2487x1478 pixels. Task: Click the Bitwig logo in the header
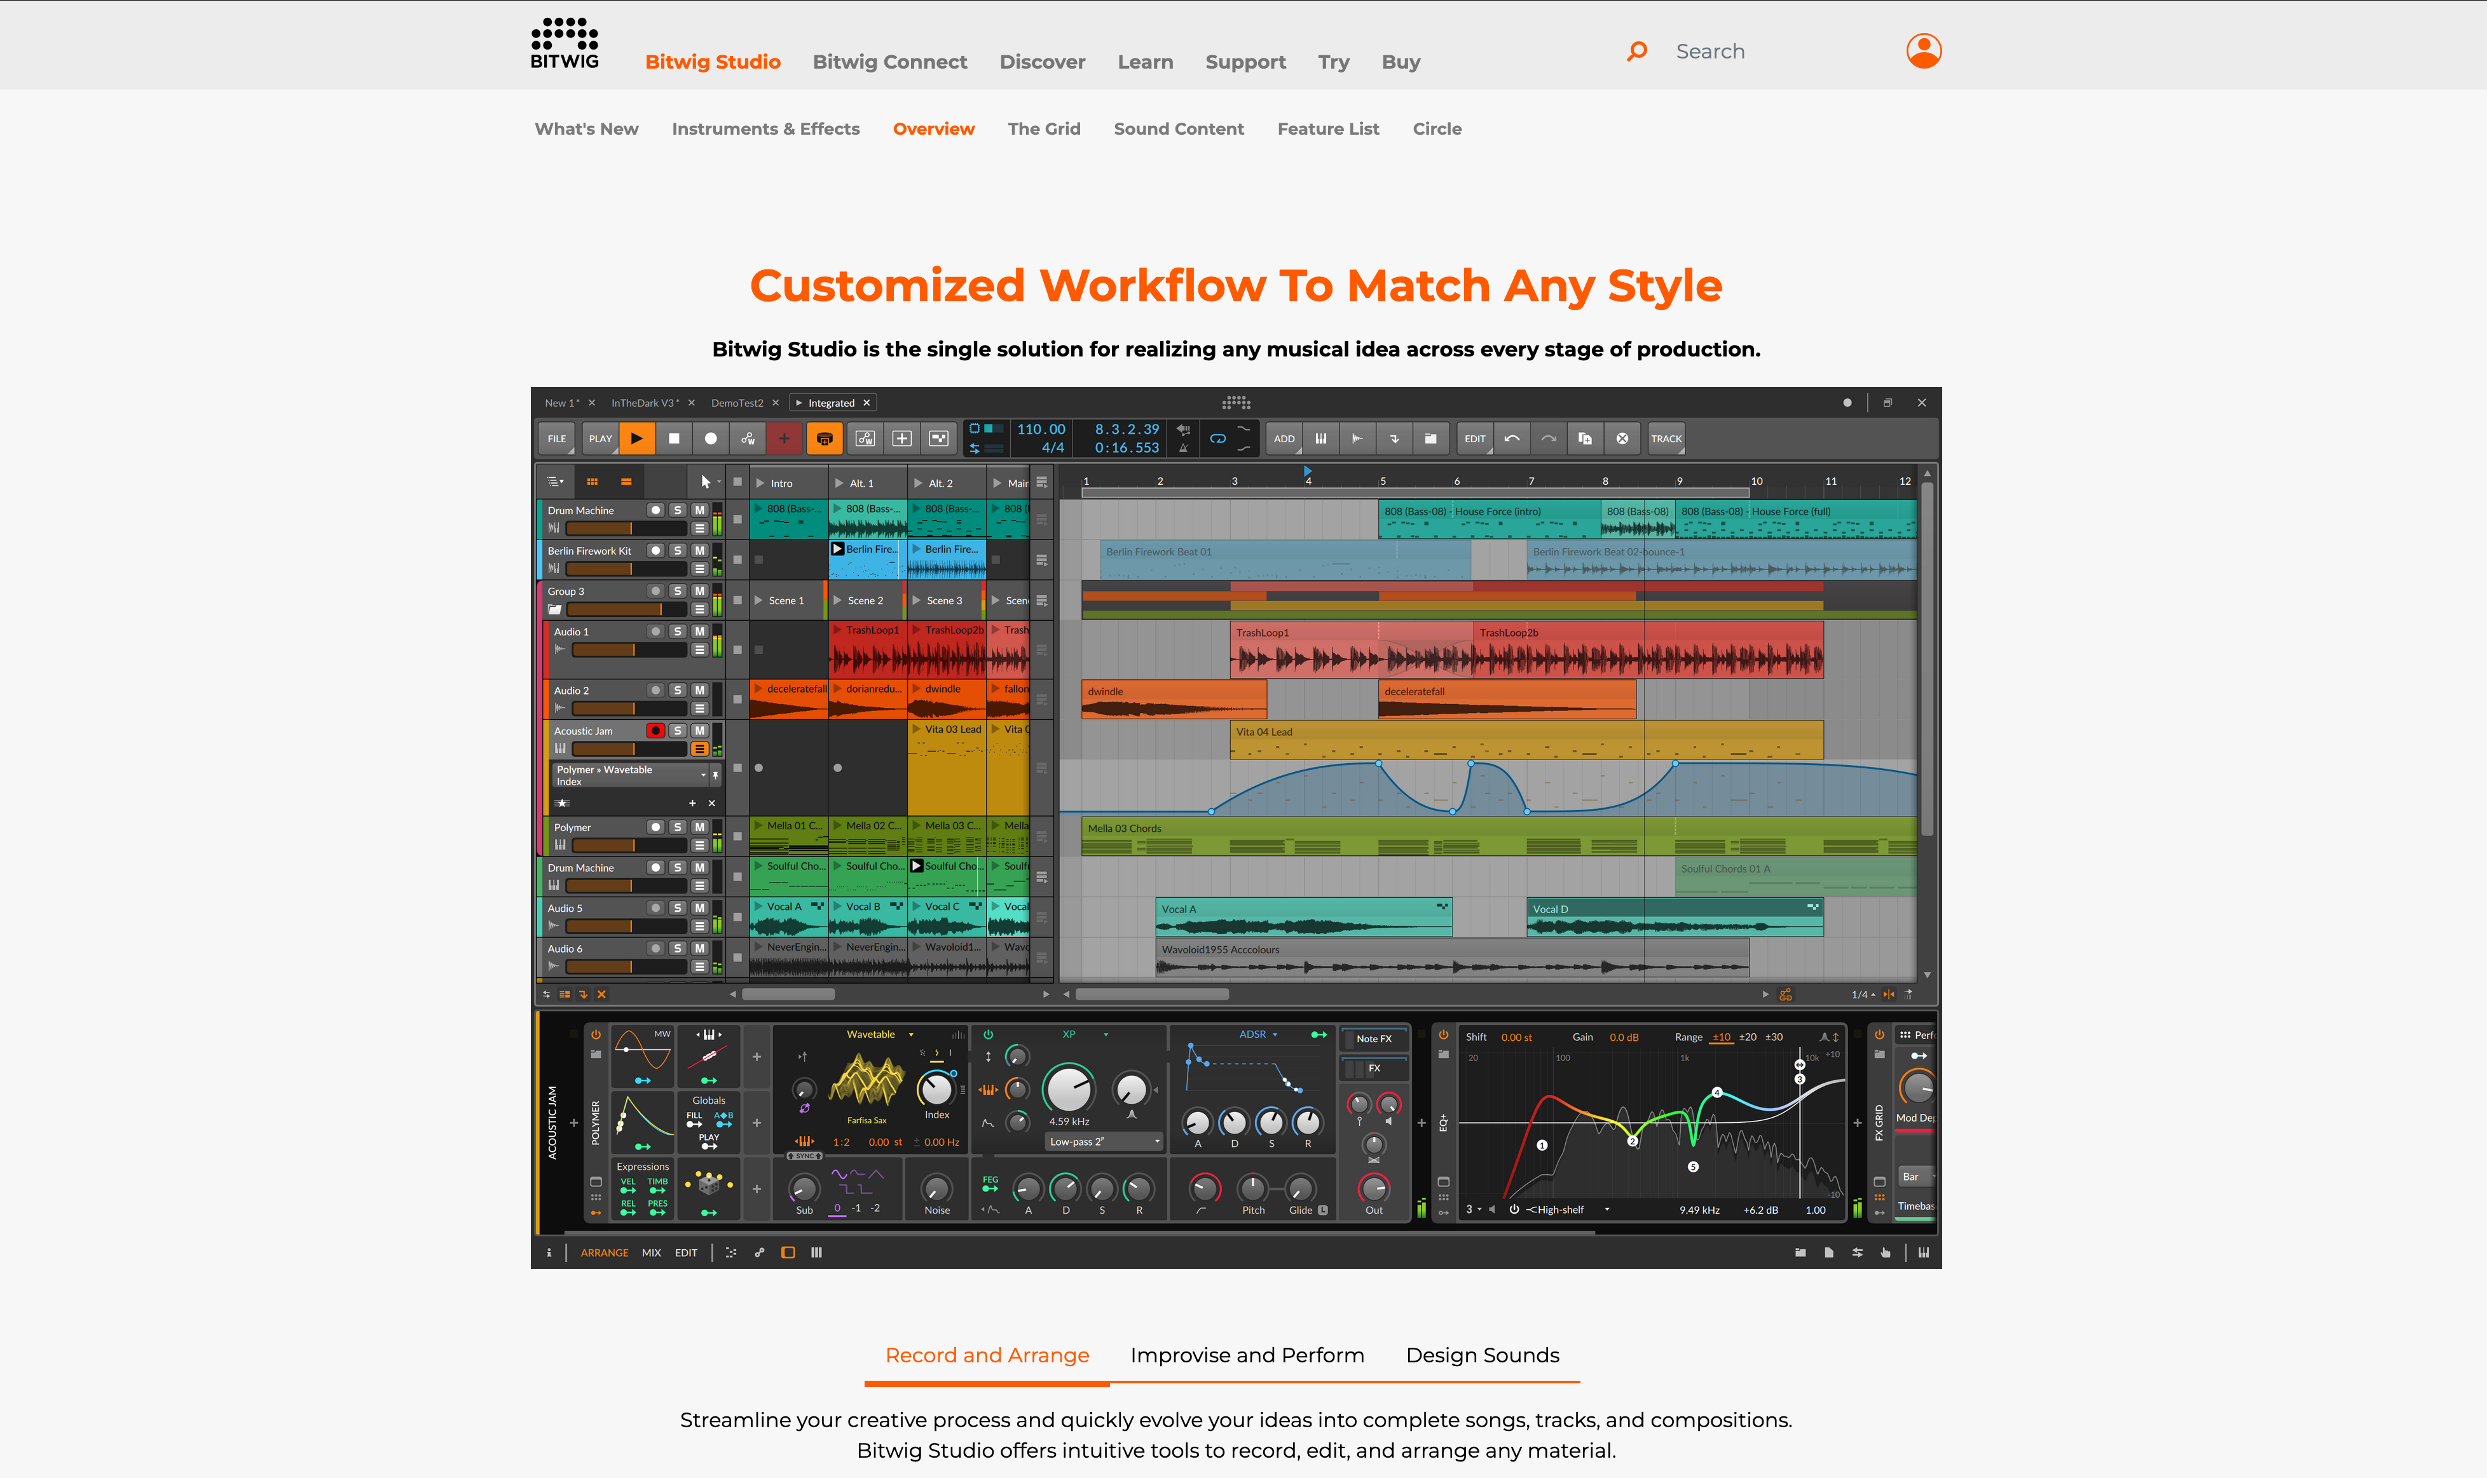coord(565,44)
